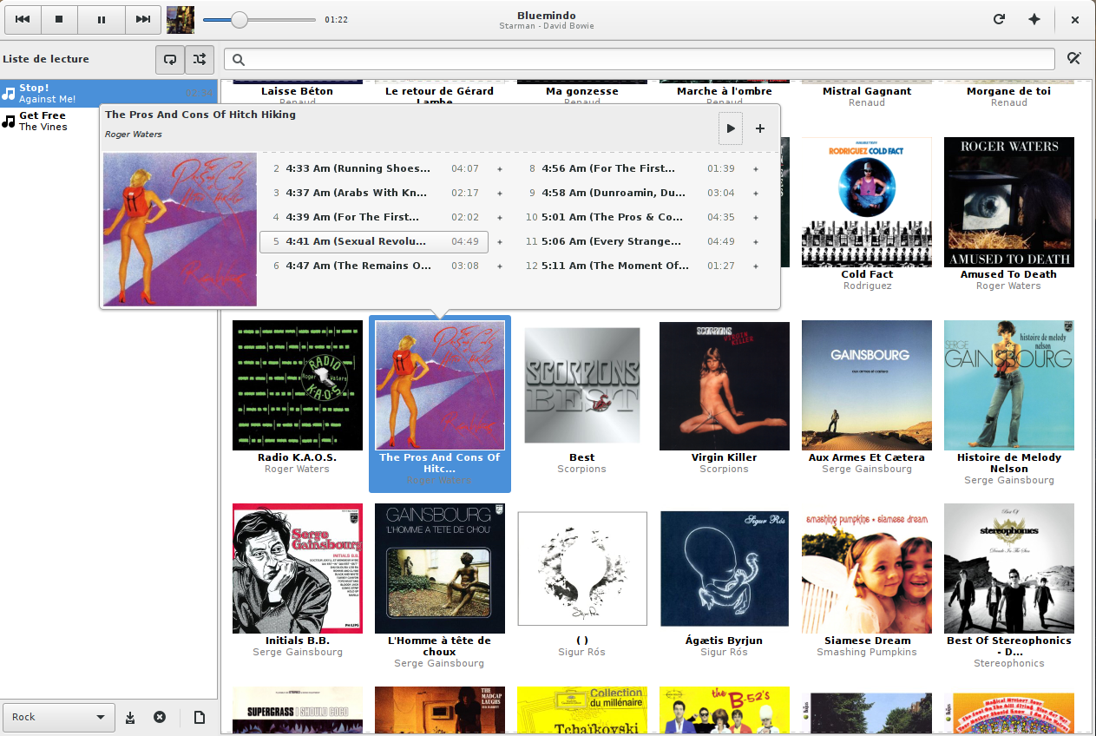Click the four-pointed star icon
The image size is (1096, 736).
1034,19
